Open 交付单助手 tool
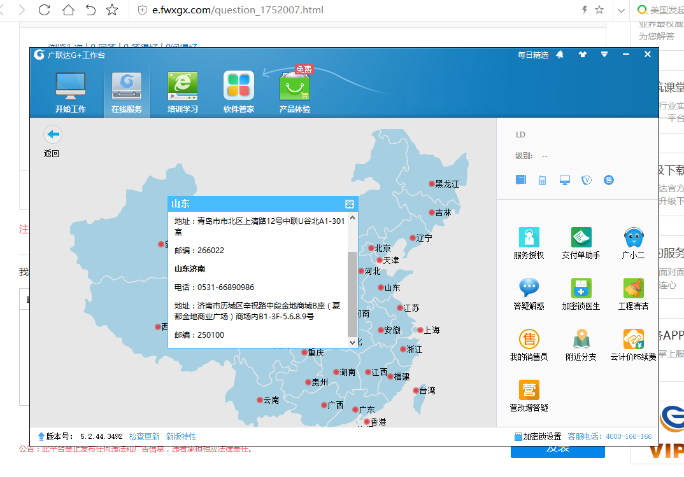This screenshot has width=684, height=477. pos(581,243)
